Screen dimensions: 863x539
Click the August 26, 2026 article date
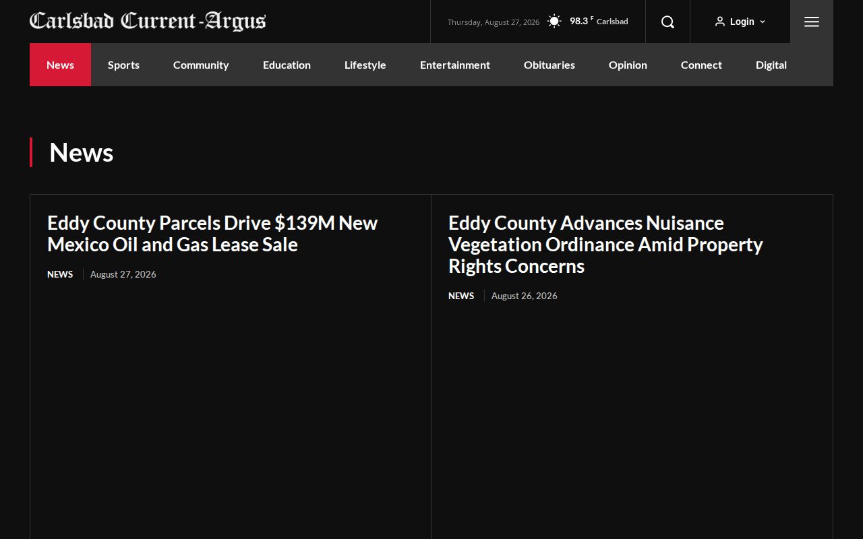(525, 296)
